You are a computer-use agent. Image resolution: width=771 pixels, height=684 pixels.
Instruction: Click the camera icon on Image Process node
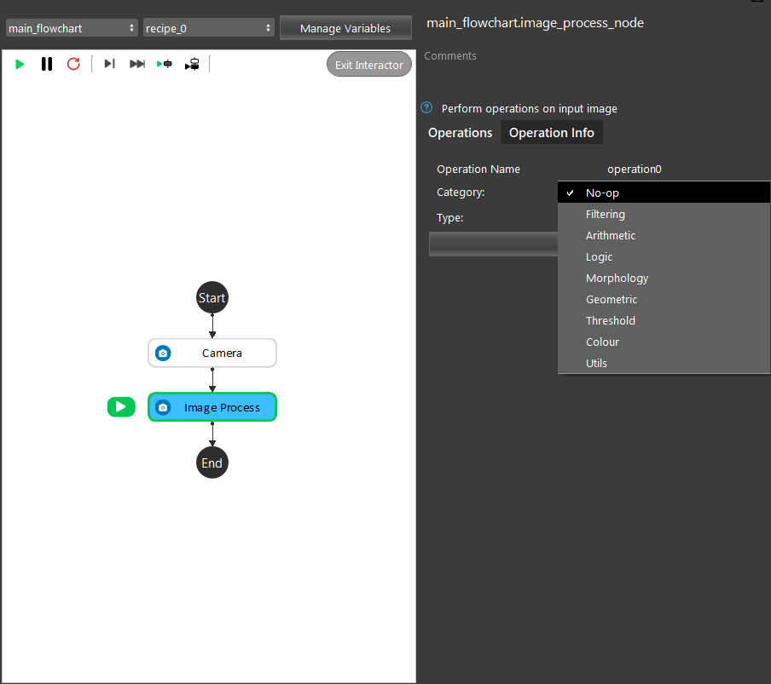click(x=163, y=407)
